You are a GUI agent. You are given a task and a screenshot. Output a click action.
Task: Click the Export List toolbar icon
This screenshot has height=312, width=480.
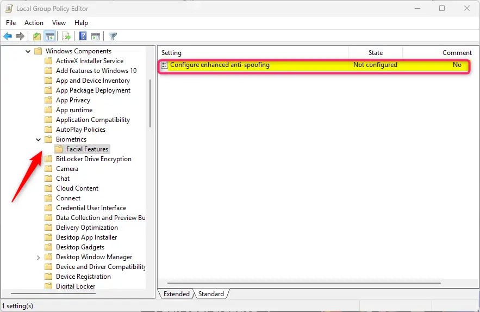point(66,36)
